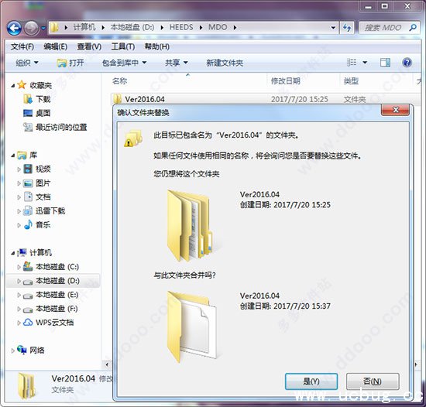Expand the 网络 tree node
The width and height of the screenshot is (426, 407).
(12, 351)
